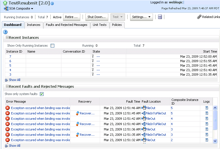220x149 pixels.
Task: Click the XML source icon next to Settings
Action: [160, 17]
